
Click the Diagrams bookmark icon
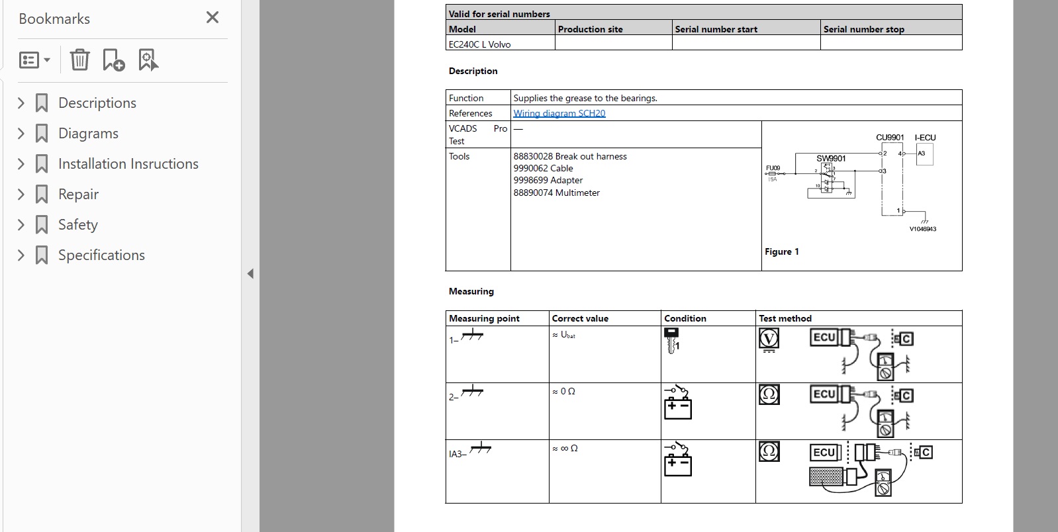[42, 134]
